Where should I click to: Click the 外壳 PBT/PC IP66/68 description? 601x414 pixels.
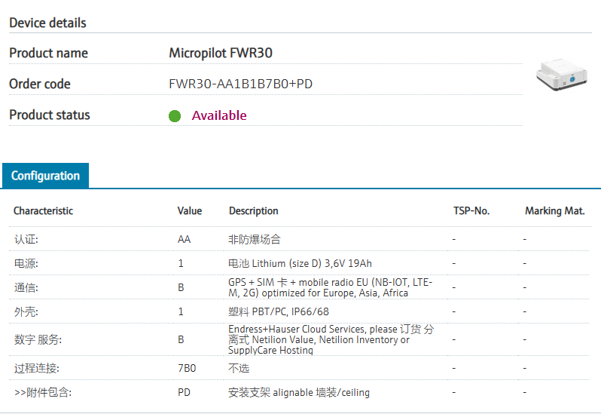pos(278,311)
